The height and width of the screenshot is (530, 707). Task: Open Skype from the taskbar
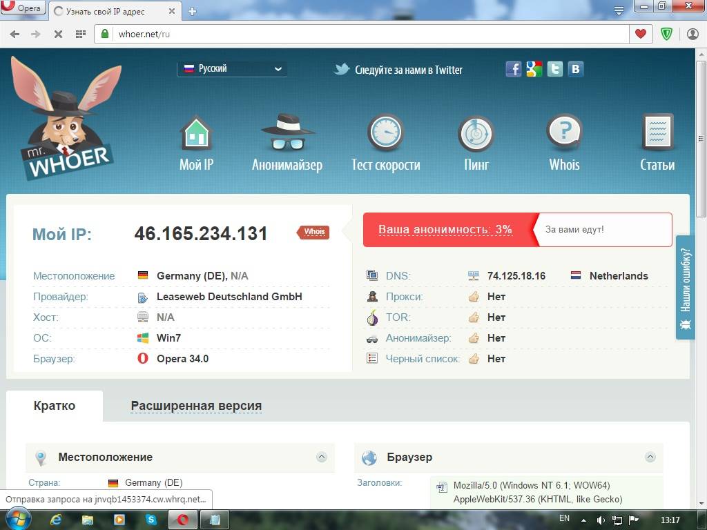pyautogui.click(x=151, y=520)
